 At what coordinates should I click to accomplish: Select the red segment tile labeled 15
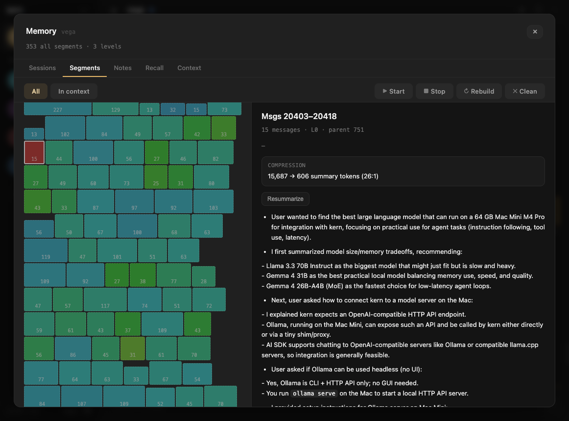(x=34, y=152)
